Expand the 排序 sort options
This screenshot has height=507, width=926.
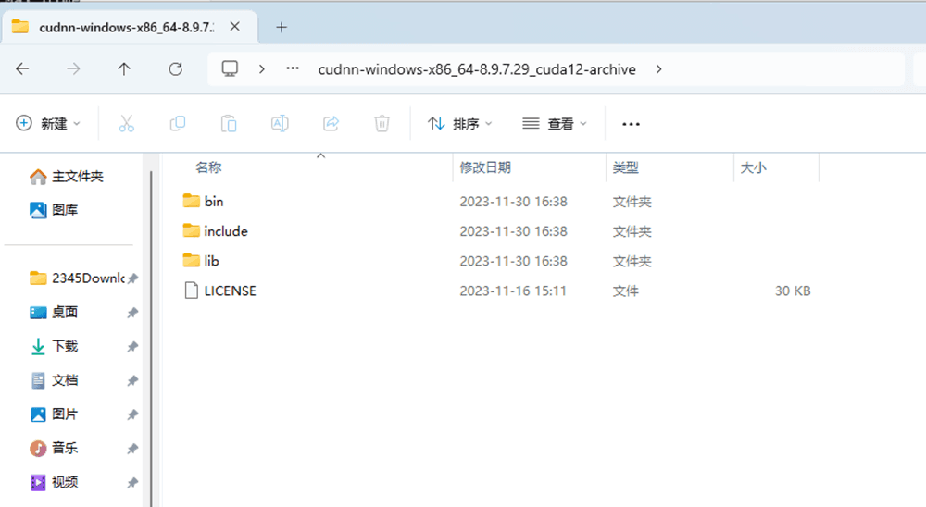point(460,123)
